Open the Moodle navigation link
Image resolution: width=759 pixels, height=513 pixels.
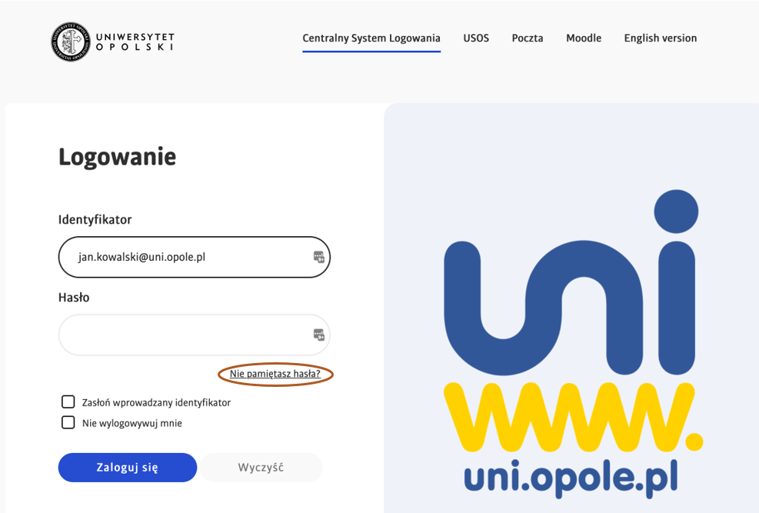(584, 38)
